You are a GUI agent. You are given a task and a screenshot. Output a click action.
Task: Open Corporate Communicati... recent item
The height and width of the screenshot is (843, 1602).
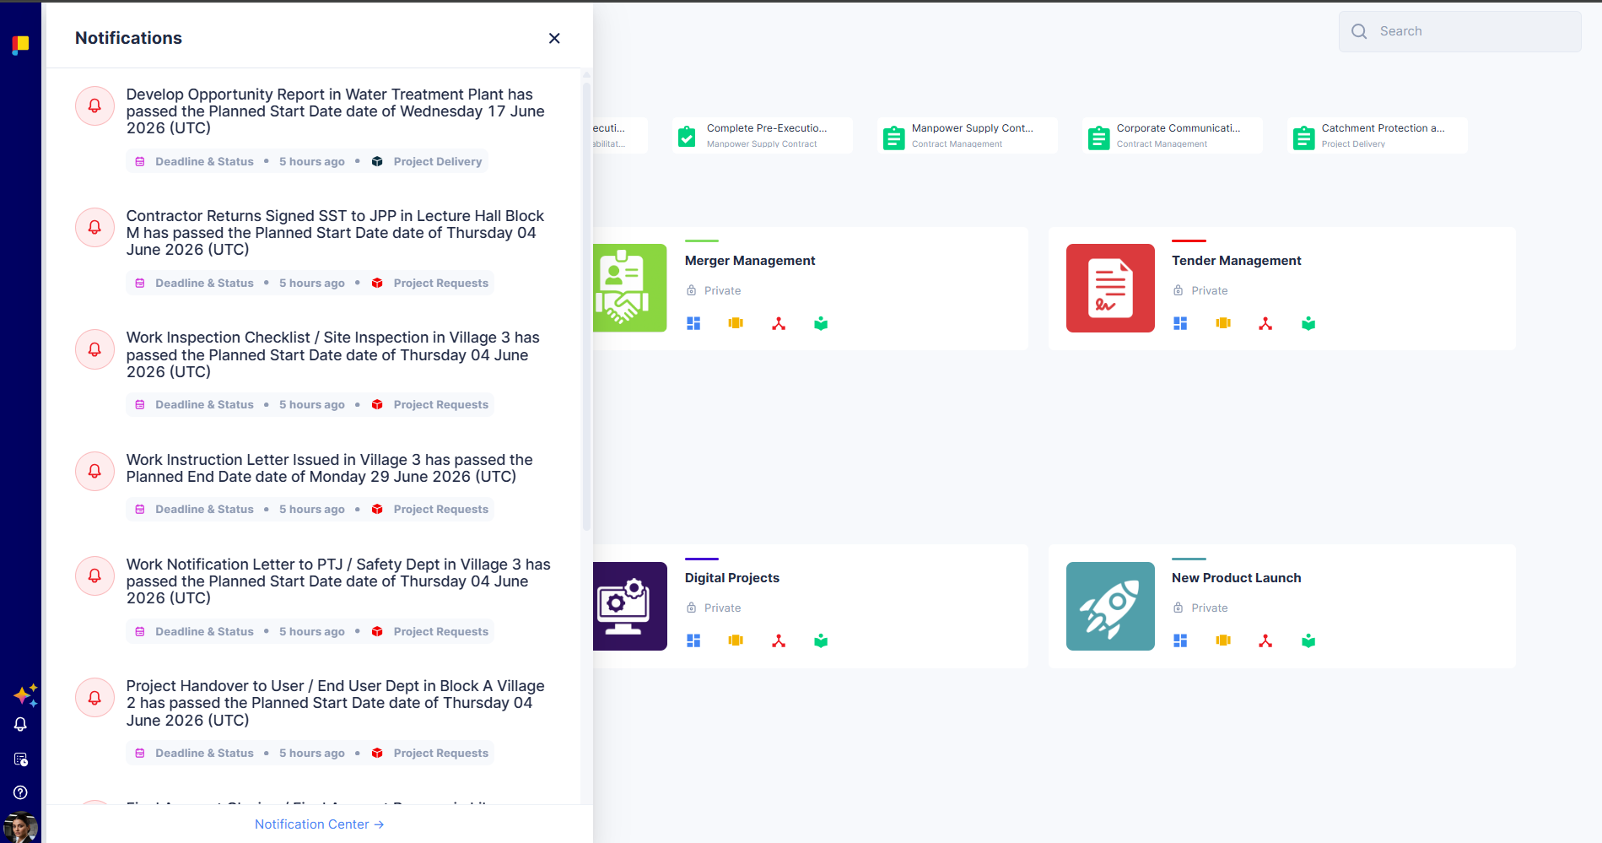click(1173, 135)
